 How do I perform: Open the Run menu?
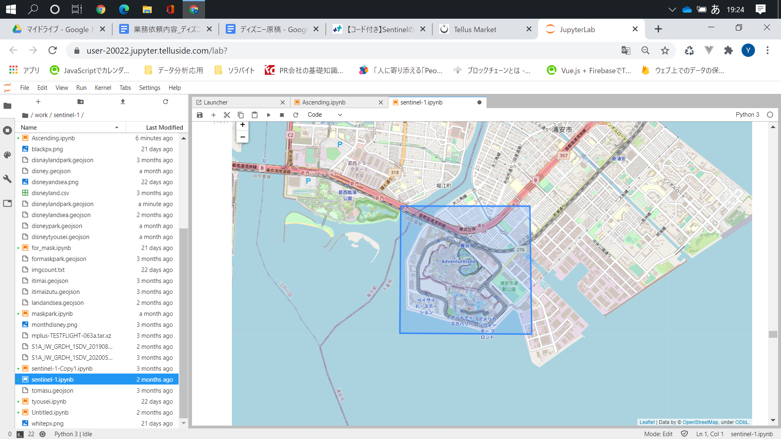coord(81,88)
